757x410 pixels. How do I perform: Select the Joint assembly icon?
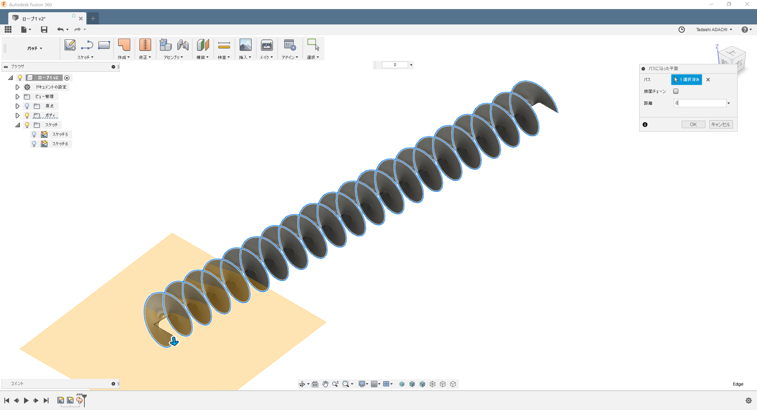183,45
